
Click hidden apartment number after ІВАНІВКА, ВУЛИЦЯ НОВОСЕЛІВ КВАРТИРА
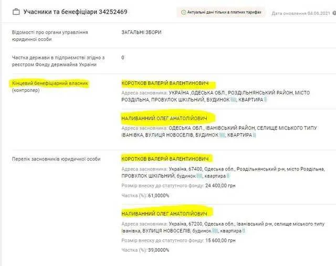click(x=254, y=135)
